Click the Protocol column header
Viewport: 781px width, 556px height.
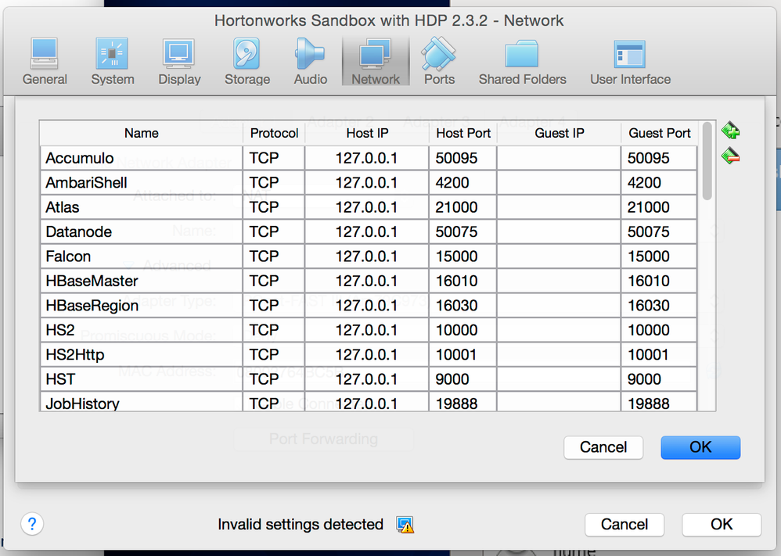coord(274,133)
